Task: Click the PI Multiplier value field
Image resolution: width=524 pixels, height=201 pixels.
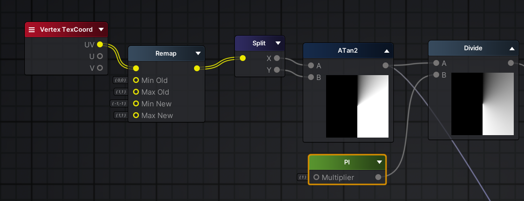Action: tap(303, 177)
